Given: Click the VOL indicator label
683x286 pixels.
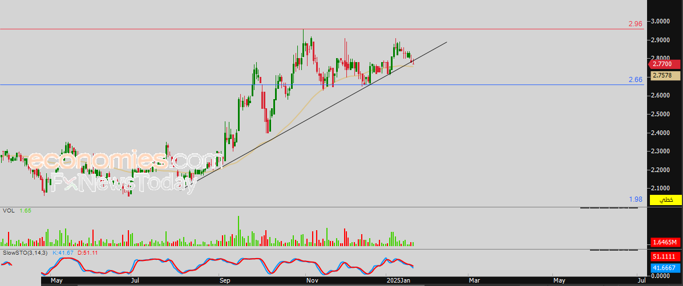Looking at the screenshot, I should pyautogui.click(x=9, y=210).
